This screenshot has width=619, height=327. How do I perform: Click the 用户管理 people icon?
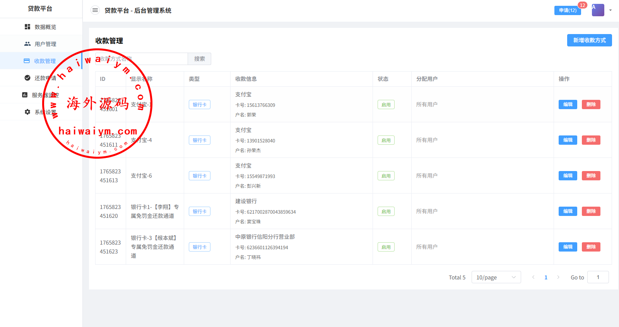pyautogui.click(x=27, y=44)
